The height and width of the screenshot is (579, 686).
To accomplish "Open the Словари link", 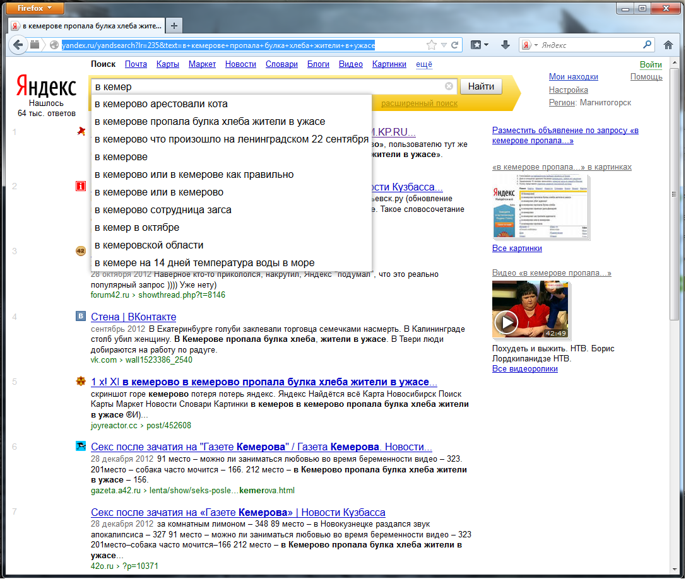I will (x=281, y=64).
